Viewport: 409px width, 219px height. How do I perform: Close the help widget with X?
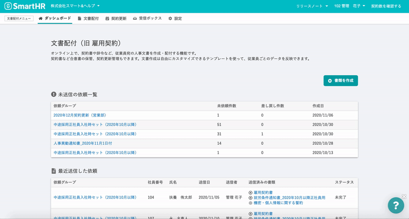[x=404, y=196]
